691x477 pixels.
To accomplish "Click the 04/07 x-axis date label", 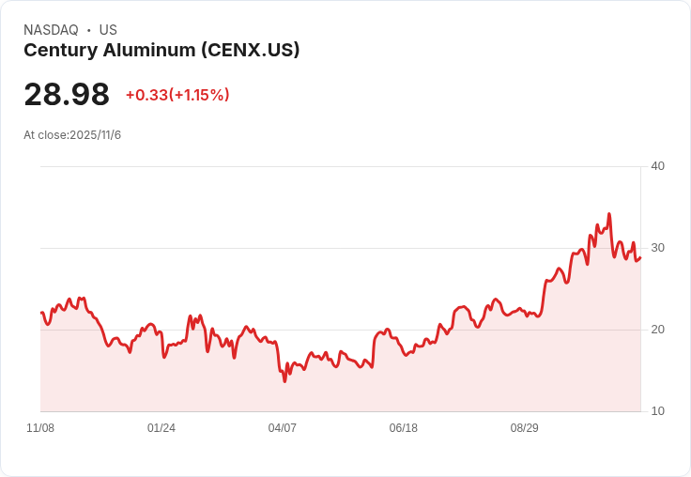I will point(282,428).
